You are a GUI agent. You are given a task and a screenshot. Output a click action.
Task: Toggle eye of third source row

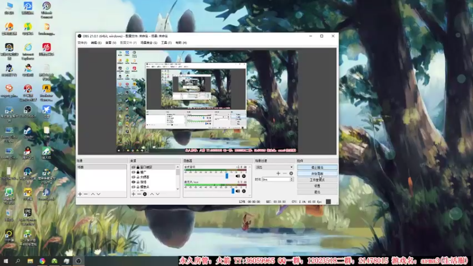[x=134, y=177]
